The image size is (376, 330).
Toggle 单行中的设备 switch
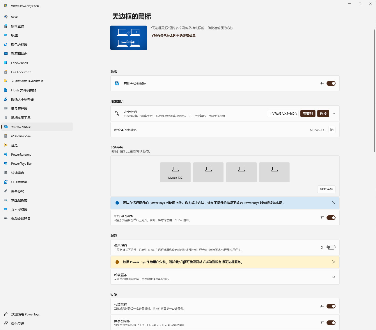[331, 218]
